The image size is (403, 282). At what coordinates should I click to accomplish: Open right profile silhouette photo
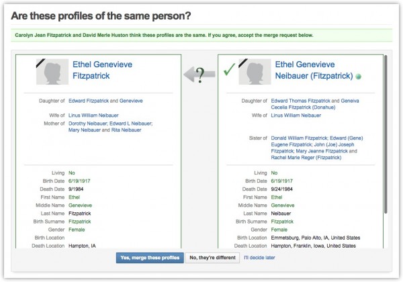tap(255, 72)
